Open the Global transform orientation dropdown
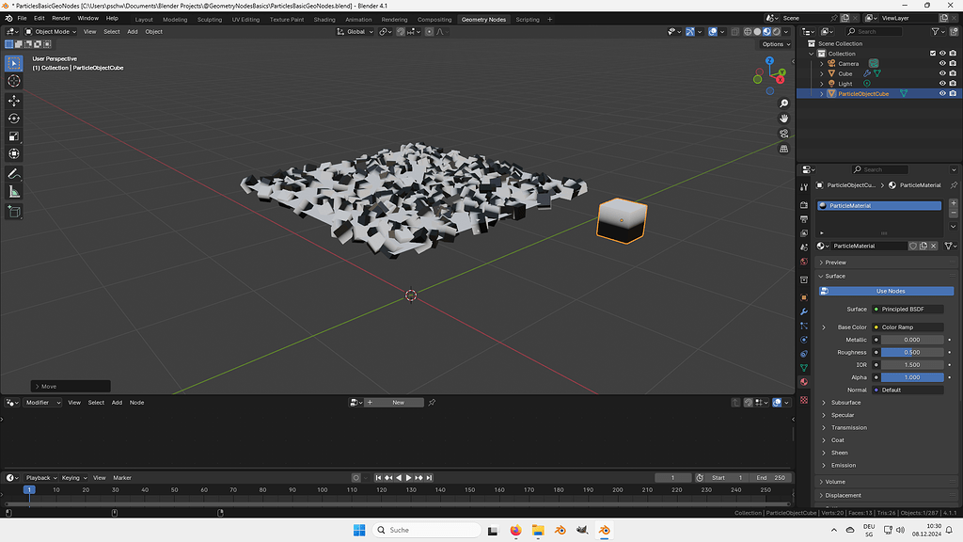The width and height of the screenshot is (963, 542). coord(355,32)
